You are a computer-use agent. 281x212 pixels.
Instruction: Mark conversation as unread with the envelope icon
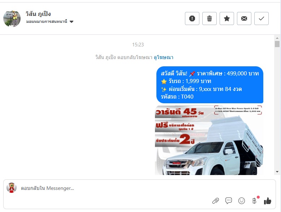point(244,18)
